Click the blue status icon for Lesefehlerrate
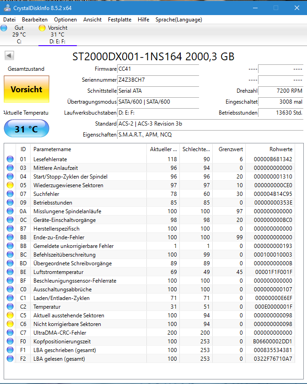This screenshot has width=307, height=384. [10, 159]
